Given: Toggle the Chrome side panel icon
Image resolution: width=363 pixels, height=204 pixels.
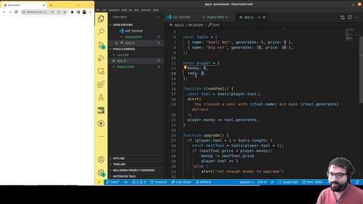Looking at the screenshot, I should [78, 12].
